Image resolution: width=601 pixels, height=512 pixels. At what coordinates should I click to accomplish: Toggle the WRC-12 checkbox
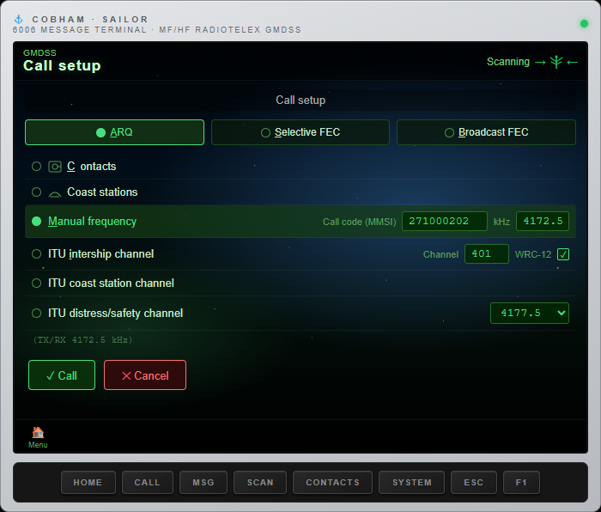click(x=563, y=254)
